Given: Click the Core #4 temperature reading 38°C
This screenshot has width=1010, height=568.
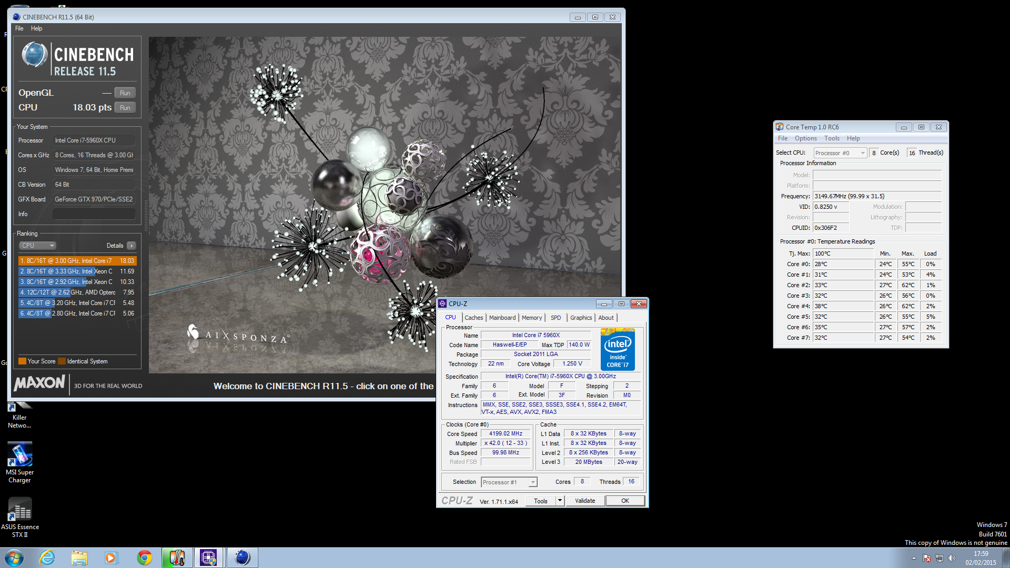Looking at the screenshot, I should tap(843, 306).
